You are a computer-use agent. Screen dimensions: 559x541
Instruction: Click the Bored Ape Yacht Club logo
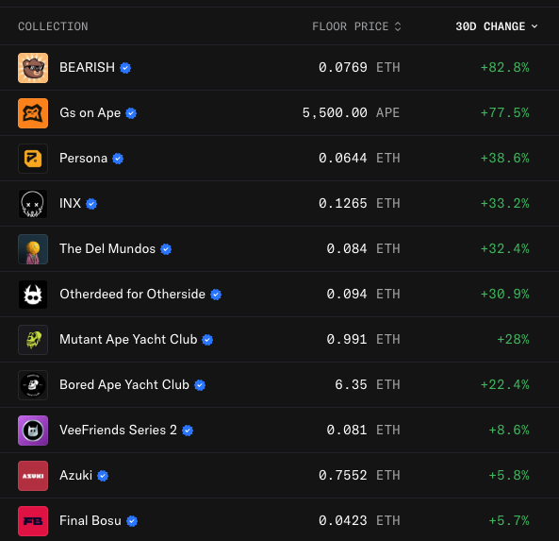33,385
